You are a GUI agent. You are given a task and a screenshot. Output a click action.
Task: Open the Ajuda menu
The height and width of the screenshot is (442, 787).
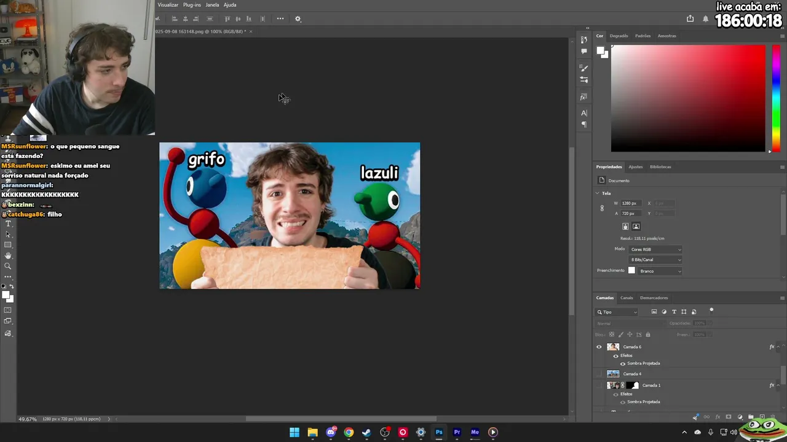(x=230, y=5)
